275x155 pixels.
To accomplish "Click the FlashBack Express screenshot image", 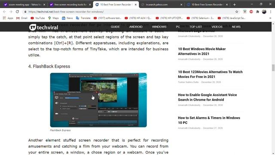I will coord(98,100).
